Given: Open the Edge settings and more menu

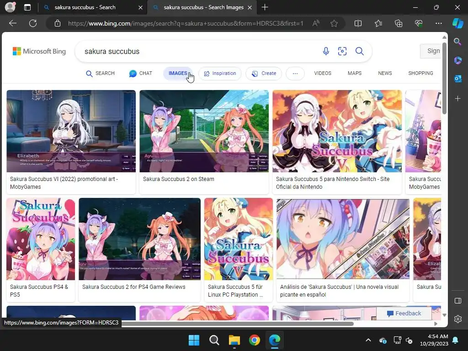Looking at the screenshot, I should [438, 23].
